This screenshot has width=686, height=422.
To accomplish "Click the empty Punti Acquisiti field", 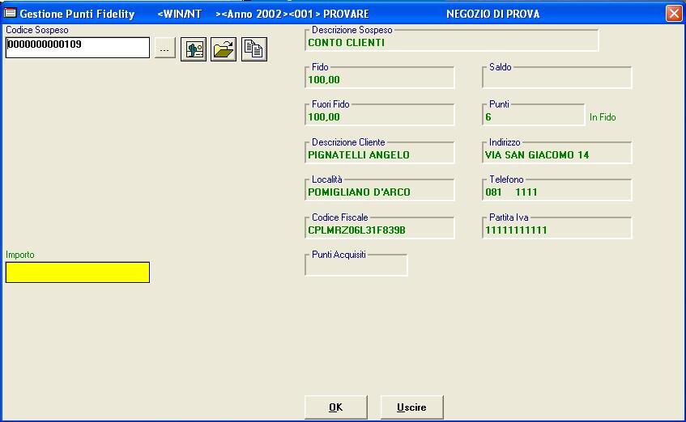I will (x=356, y=267).
